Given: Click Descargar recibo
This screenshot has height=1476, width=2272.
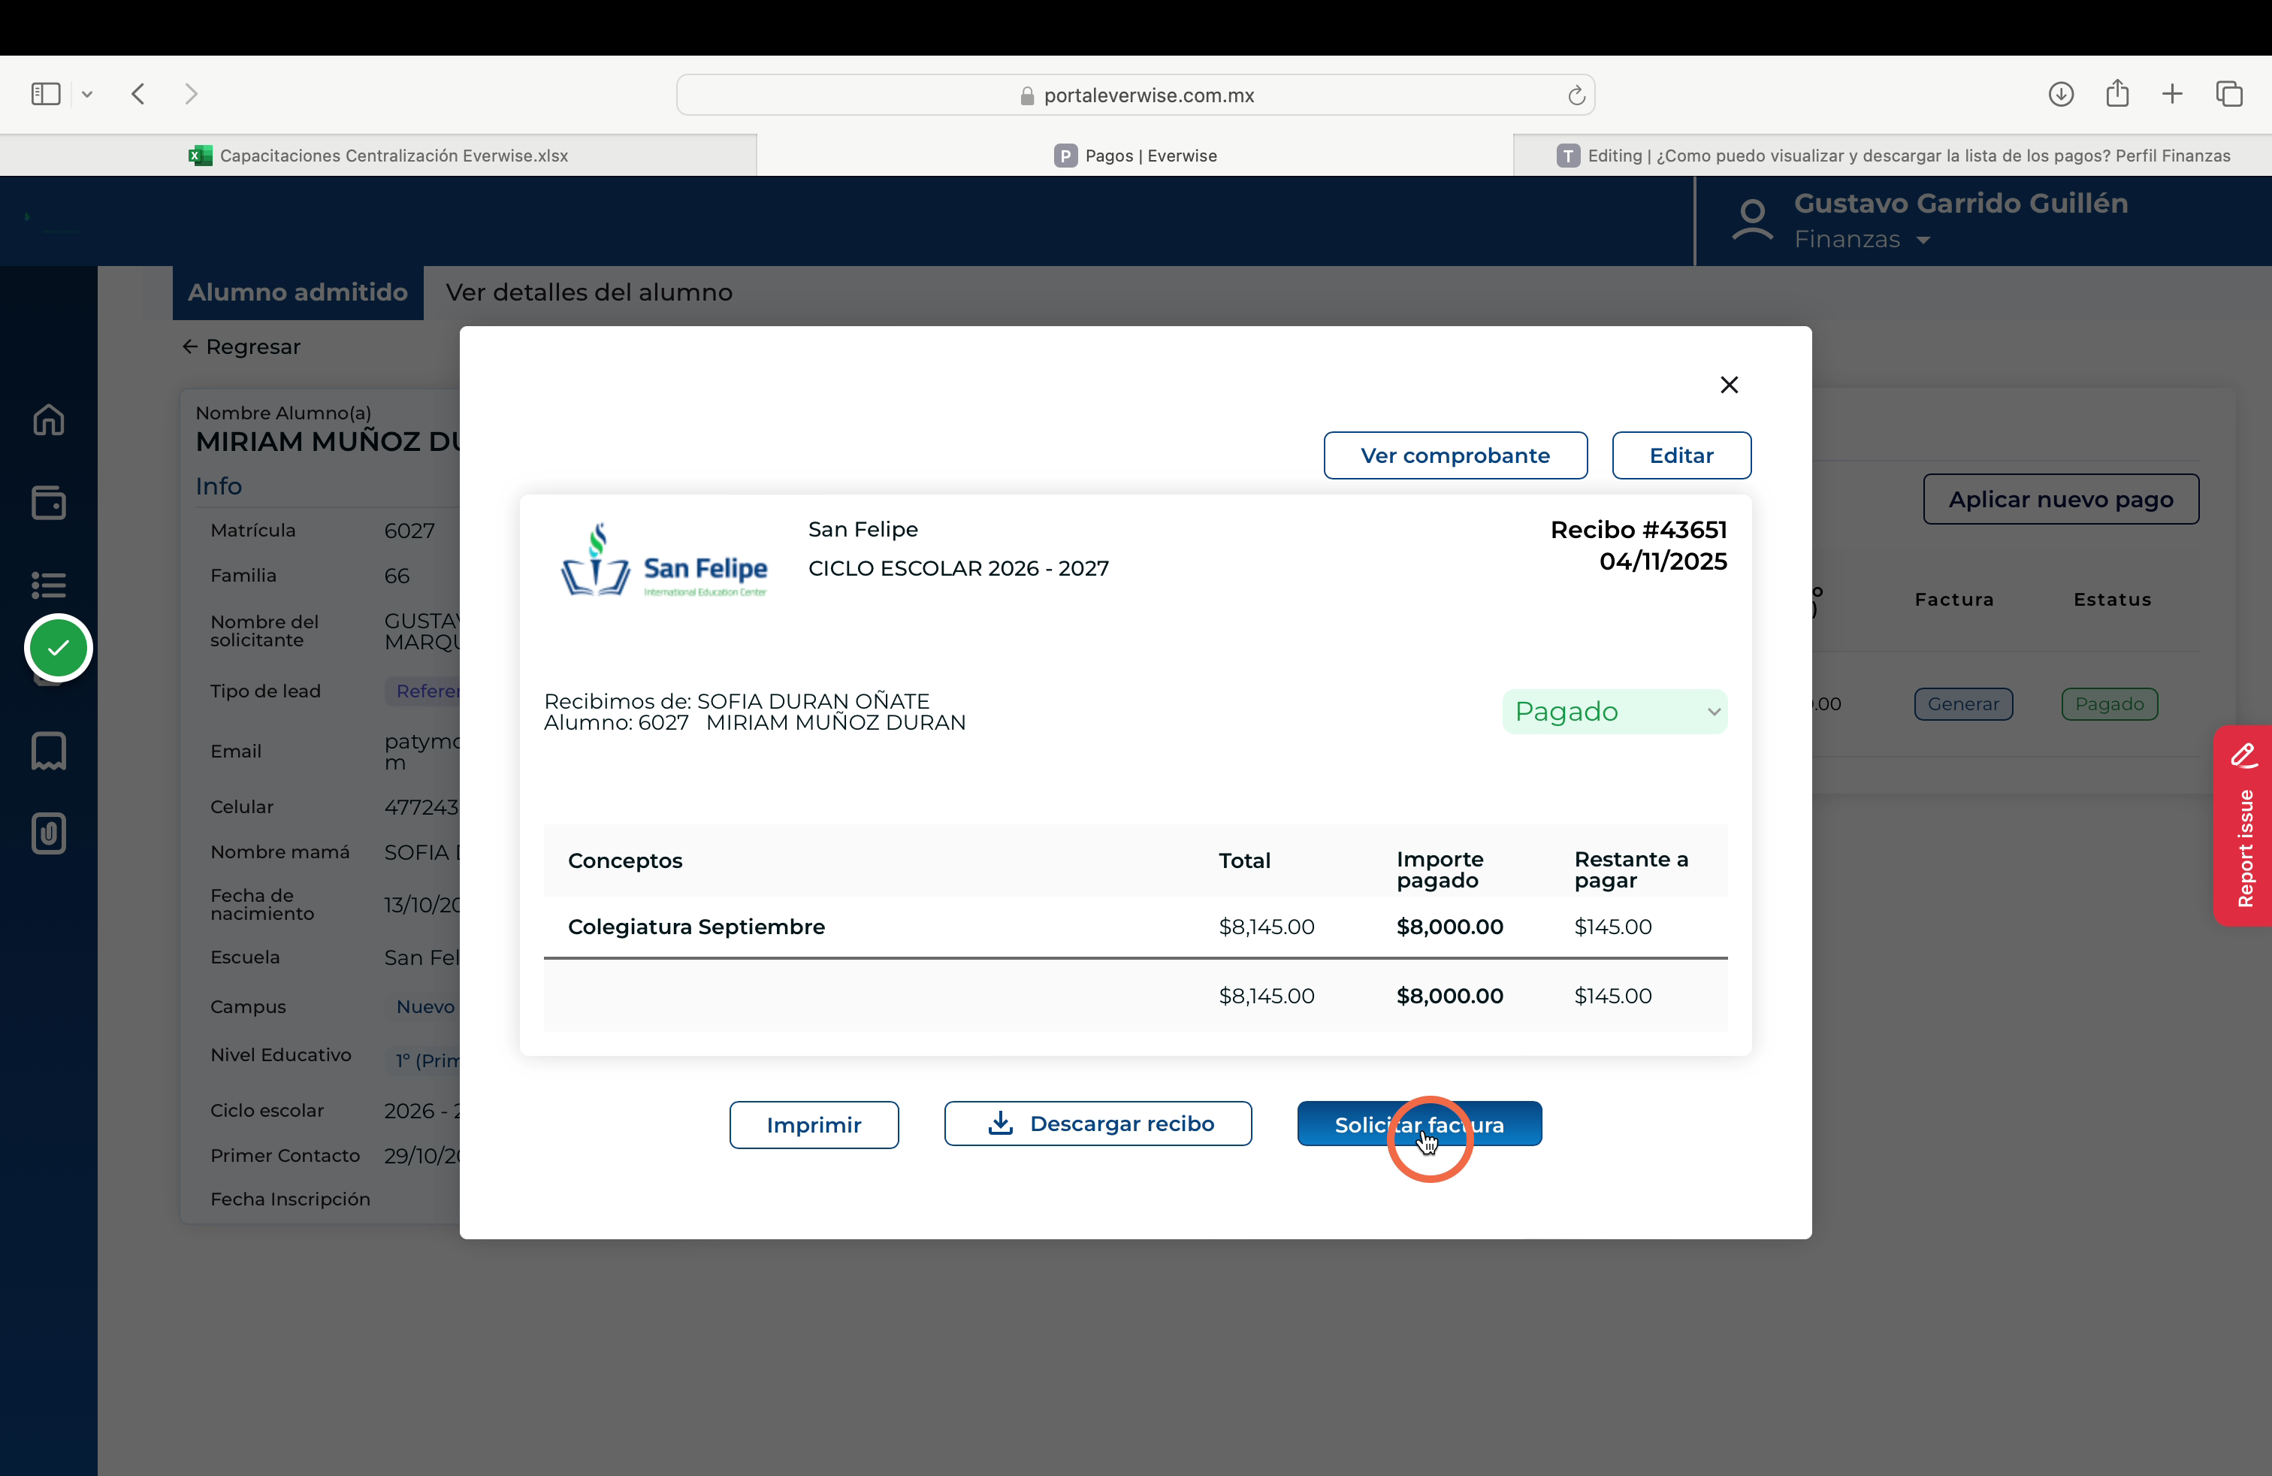Looking at the screenshot, I should 1098,1124.
